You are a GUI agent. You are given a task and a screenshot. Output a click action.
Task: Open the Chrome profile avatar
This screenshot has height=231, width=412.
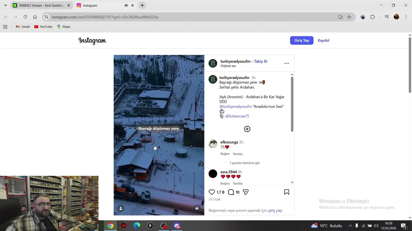point(396,17)
